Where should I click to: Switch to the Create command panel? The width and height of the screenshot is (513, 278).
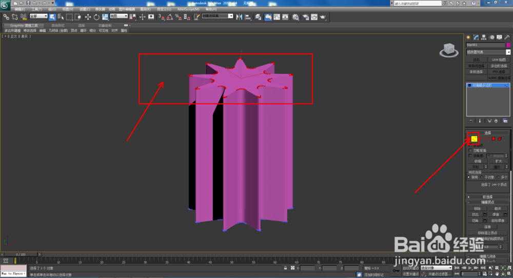coord(468,37)
